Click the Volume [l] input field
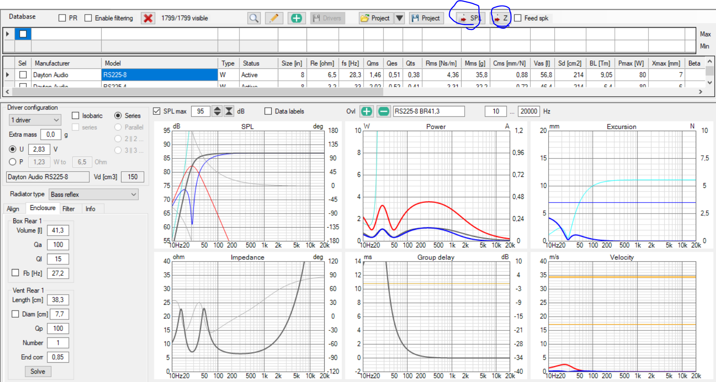Image resolution: width=716 pixels, height=382 pixels. pos(58,230)
